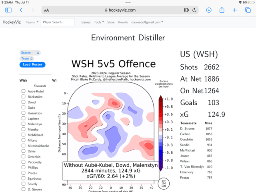Open the HockeyViz home link

12,22
